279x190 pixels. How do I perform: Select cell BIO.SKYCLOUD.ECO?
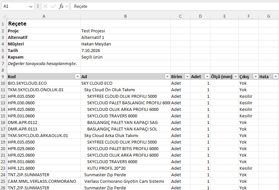coord(44,83)
